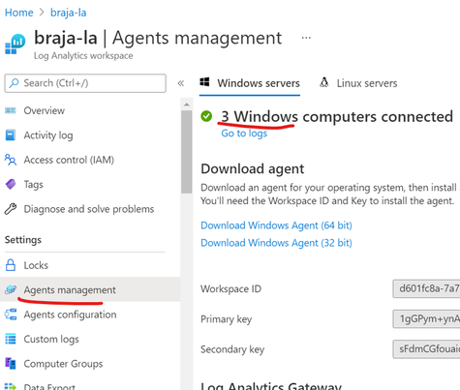This screenshot has width=460, height=390.
Task: Select the purple Tags icon
Action: coord(11,184)
